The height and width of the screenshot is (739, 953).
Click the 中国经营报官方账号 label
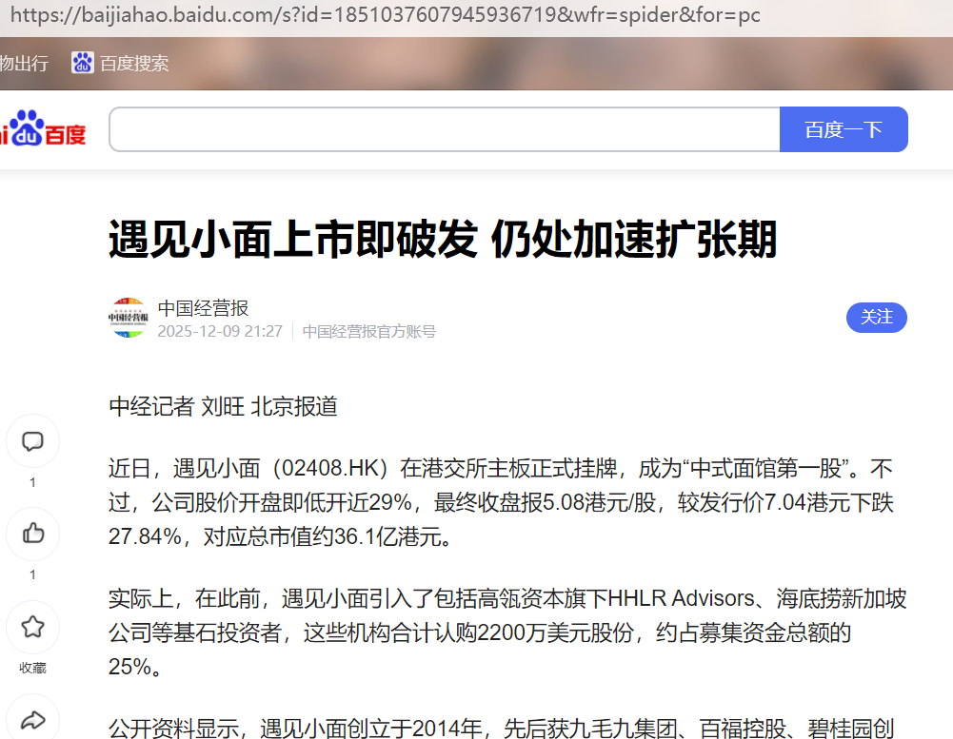(368, 332)
